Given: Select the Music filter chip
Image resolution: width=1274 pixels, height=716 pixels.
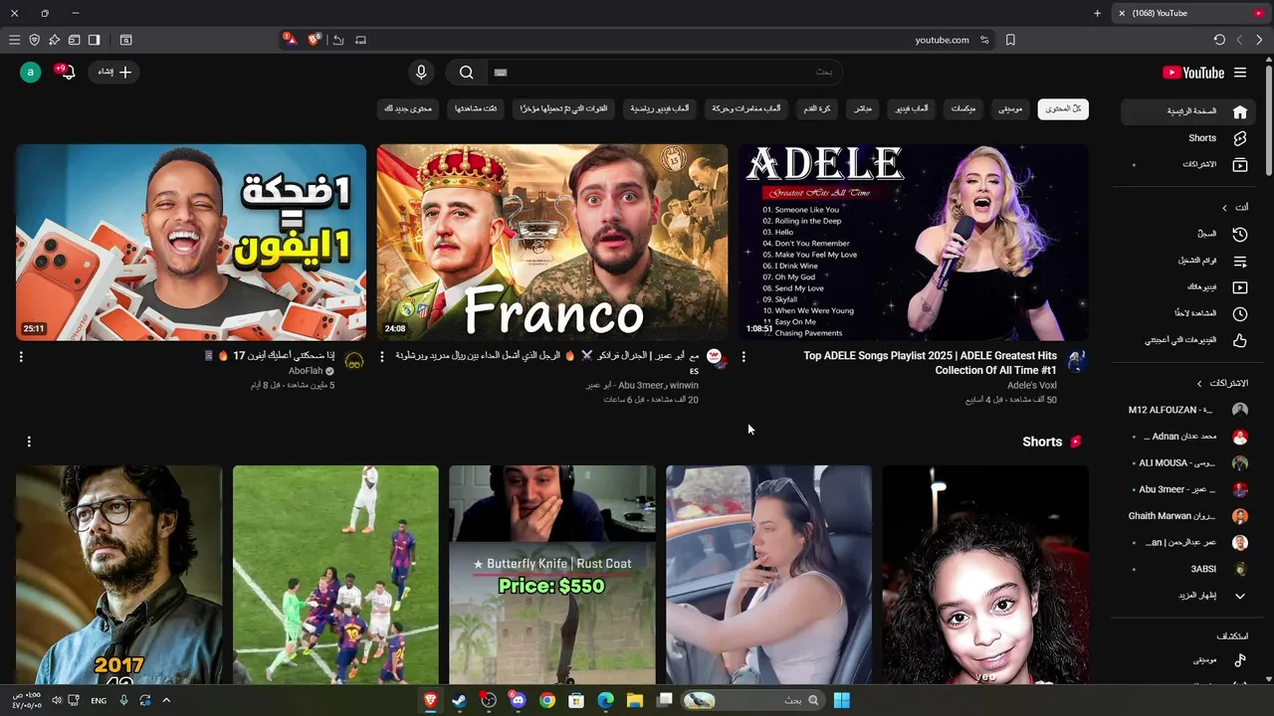Looking at the screenshot, I should [x=1010, y=108].
